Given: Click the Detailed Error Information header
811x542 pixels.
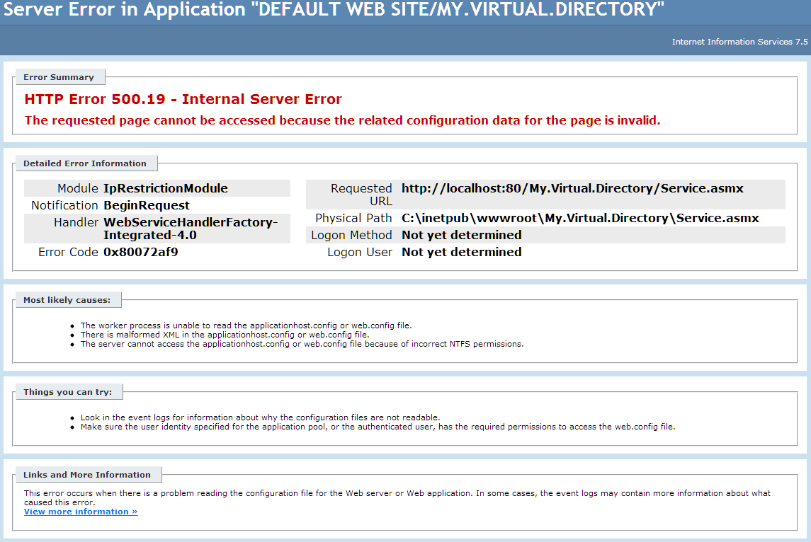Looking at the screenshot, I should tap(86, 163).
